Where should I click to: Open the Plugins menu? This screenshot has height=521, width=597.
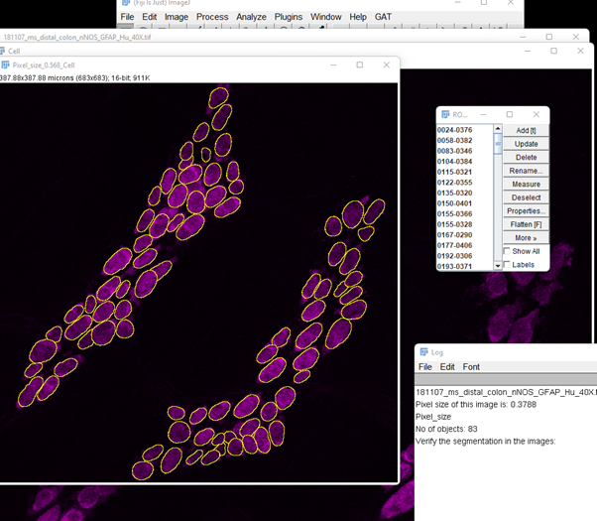coord(289,17)
